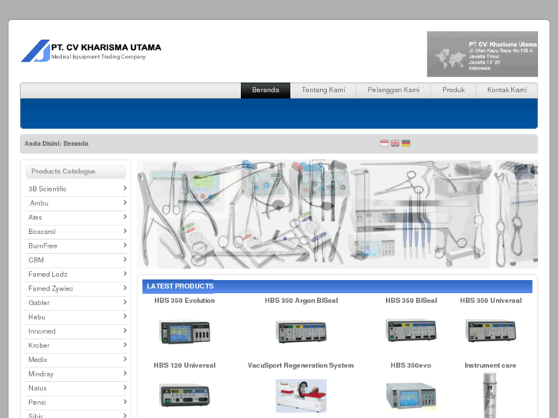This screenshot has height=418, width=558.
Task: Open the Pensi catalogue link
Action: (x=75, y=403)
